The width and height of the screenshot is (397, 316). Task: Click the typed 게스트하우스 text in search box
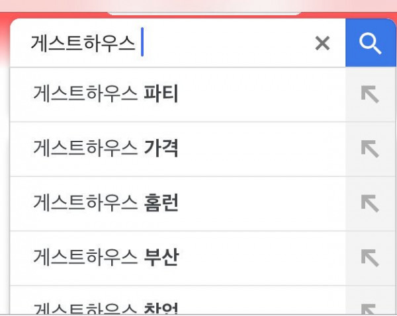click(83, 43)
